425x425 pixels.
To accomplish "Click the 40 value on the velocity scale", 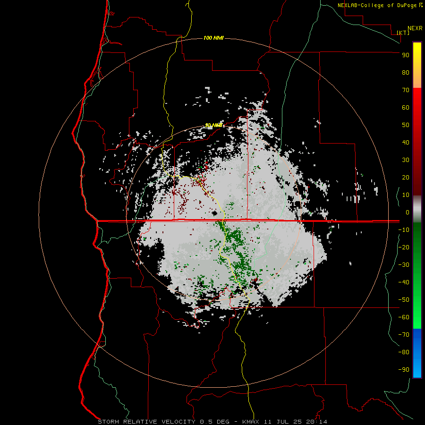I will coord(406,142).
